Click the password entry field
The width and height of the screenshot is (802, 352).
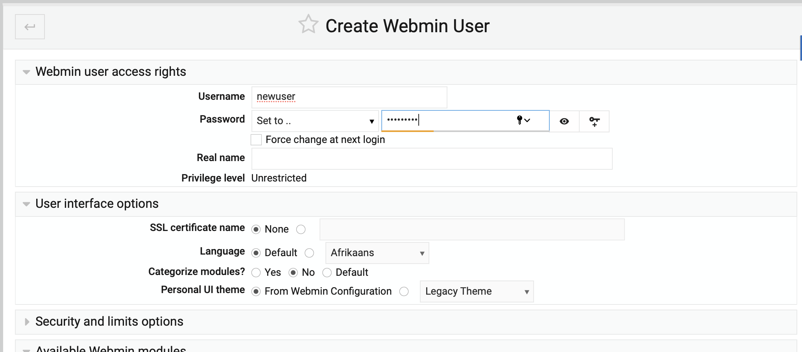[465, 121]
